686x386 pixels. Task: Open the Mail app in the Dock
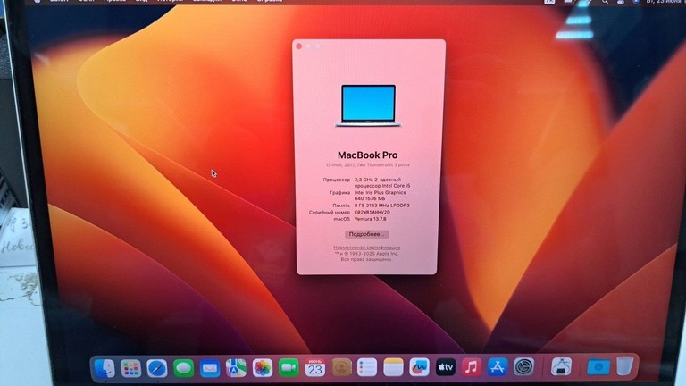coord(210,368)
